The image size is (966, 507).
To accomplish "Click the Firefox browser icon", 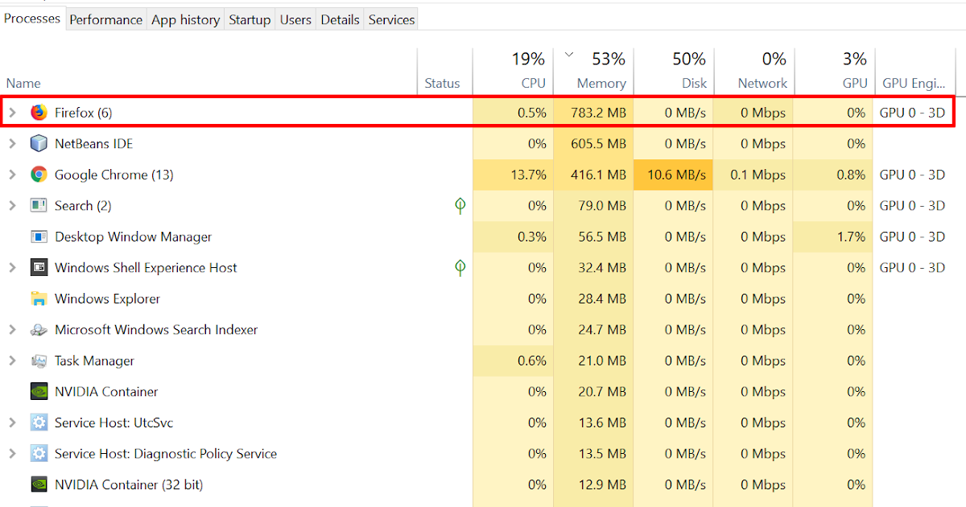I will (38, 113).
